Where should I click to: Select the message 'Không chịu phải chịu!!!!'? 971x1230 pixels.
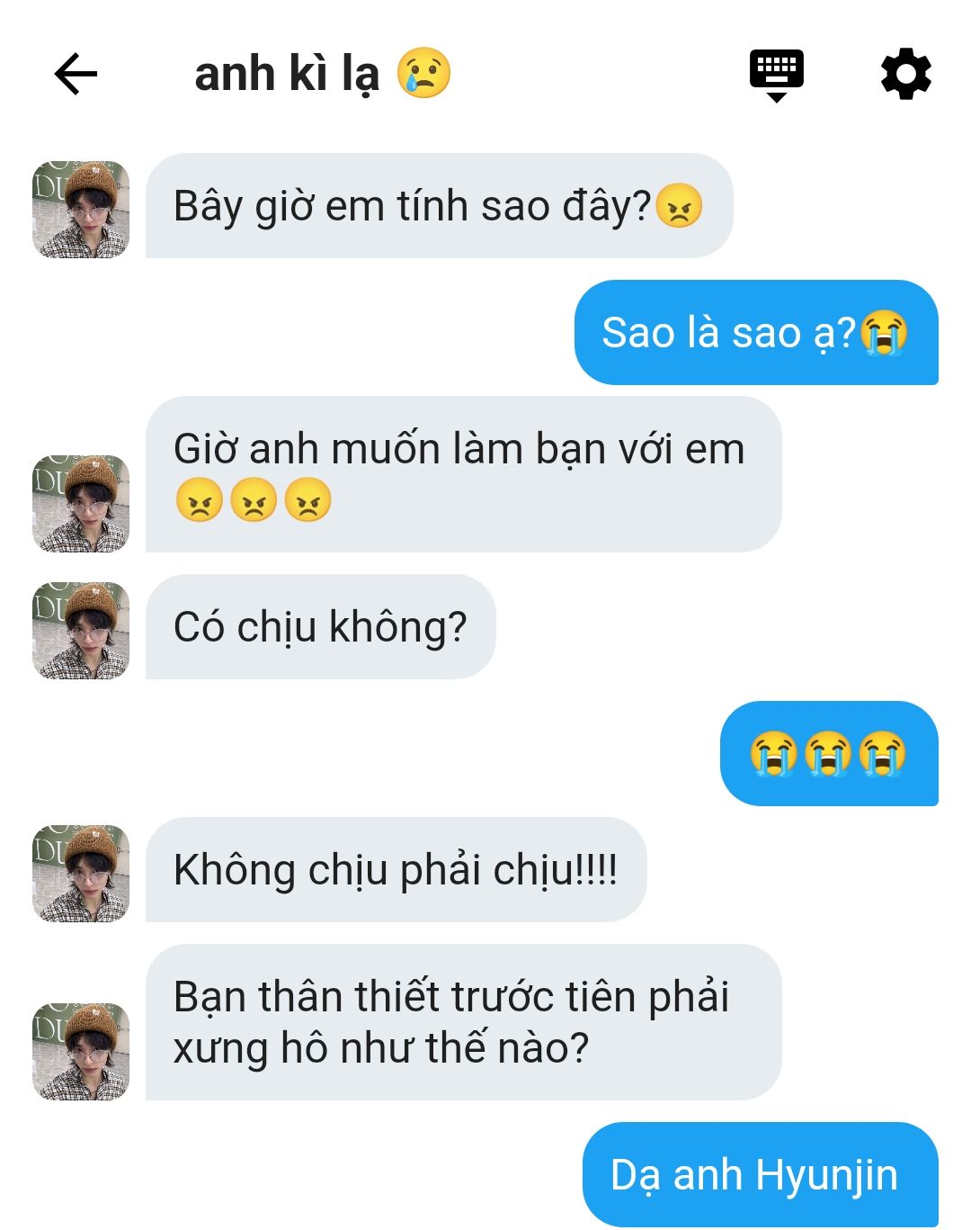point(396,870)
